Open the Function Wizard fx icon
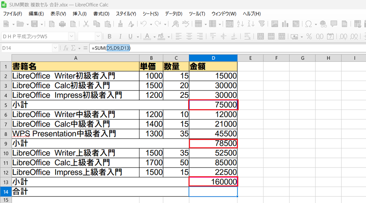The height and width of the screenshot is (203, 366). coord(66,48)
